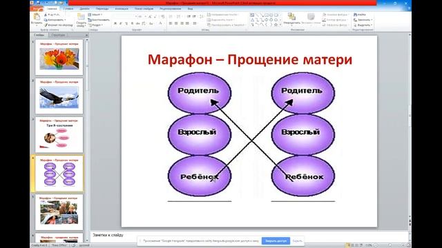Expand the shapes gallery More arrow
The height and width of the screenshot is (248, 442).
point(280,25)
